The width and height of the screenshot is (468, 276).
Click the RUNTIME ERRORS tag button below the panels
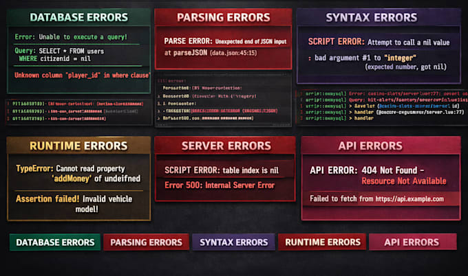[322, 242]
